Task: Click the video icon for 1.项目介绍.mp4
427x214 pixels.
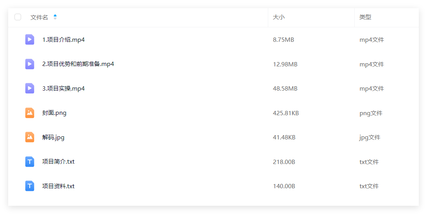Action: click(x=30, y=39)
